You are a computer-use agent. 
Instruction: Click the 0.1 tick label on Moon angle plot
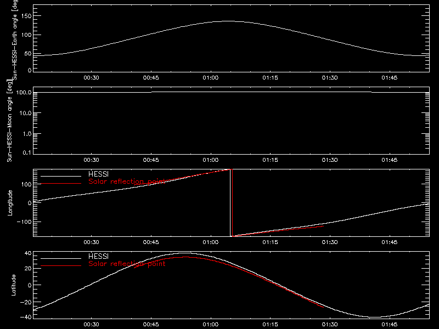tap(27, 153)
